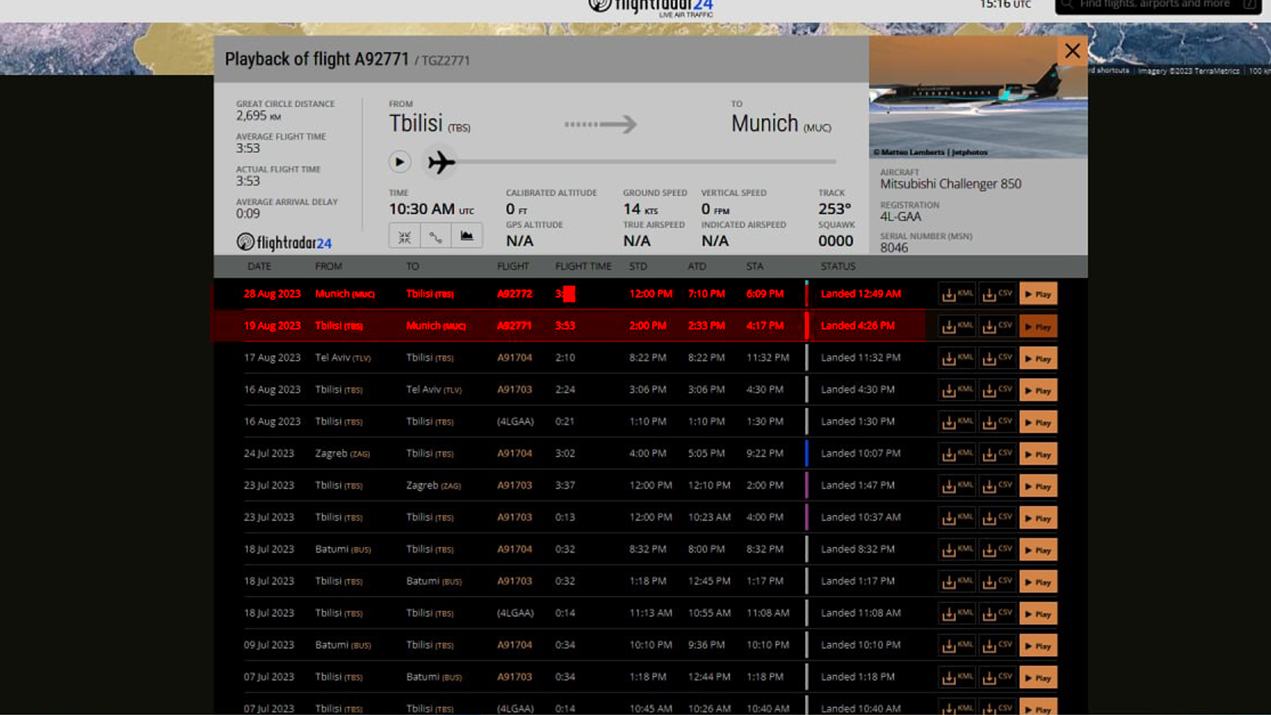Download KML for 18 Jul Batumi-Tbilisi flight
Image resolution: width=1271 pixels, height=715 pixels.
pyautogui.click(x=957, y=549)
